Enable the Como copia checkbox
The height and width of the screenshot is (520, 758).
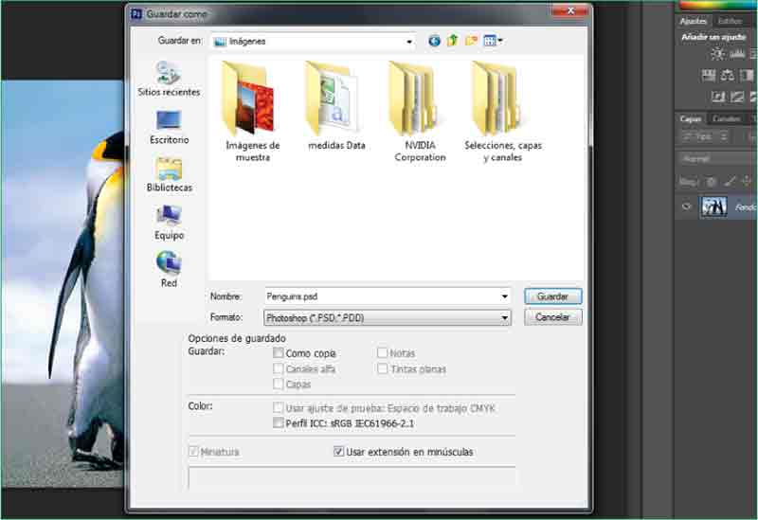pyautogui.click(x=278, y=353)
